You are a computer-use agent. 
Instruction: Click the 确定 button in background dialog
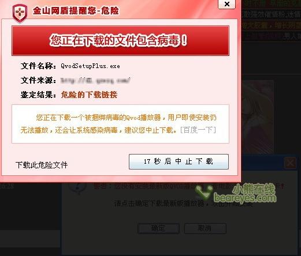pos(159,228)
